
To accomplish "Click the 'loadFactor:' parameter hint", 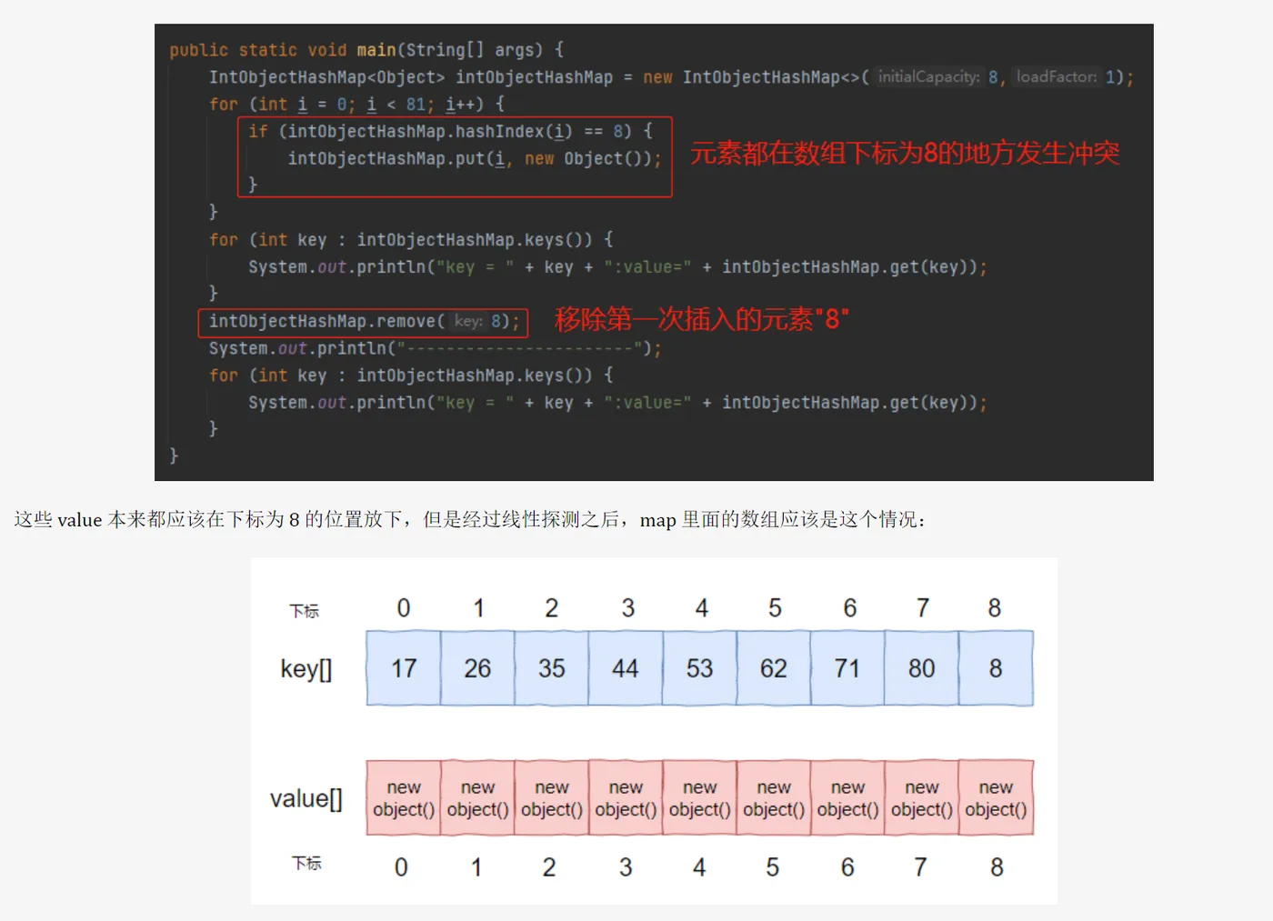I will tap(1056, 77).
